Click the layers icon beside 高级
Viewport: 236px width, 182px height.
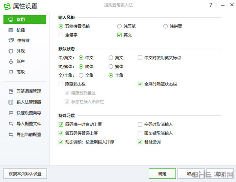click(11, 72)
